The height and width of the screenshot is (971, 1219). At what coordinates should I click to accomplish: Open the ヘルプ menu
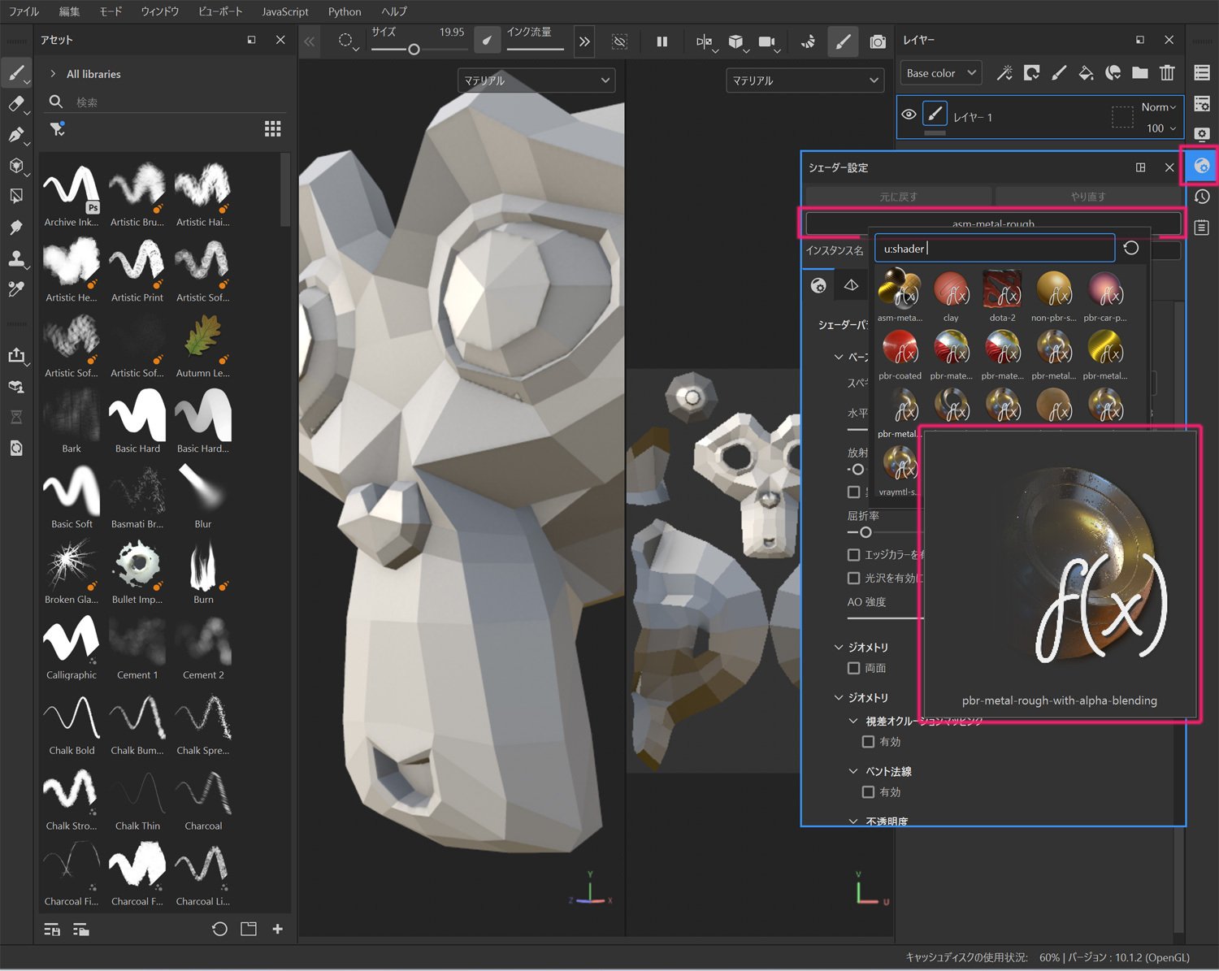click(x=394, y=11)
